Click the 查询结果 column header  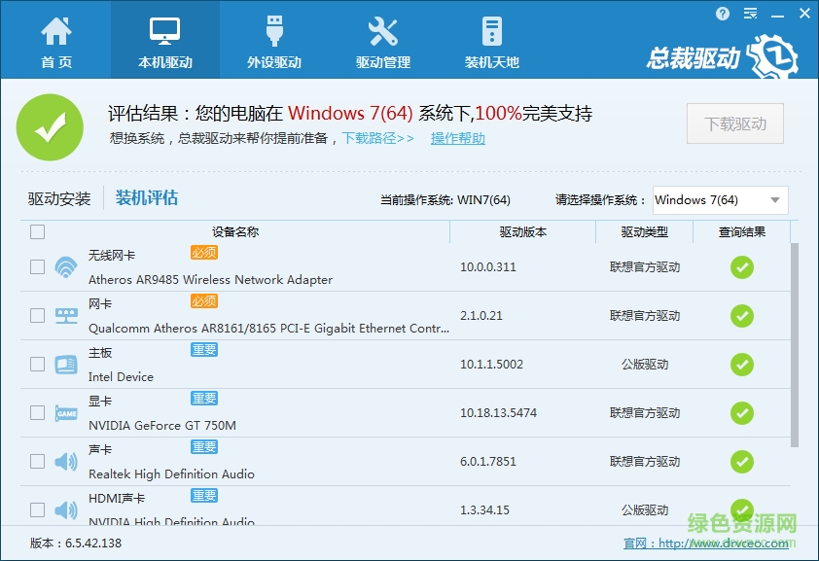coord(742,231)
